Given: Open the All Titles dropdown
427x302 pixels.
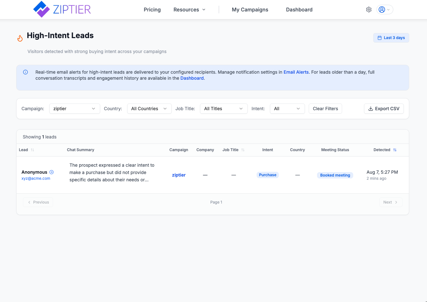Looking at the screenshot, I should (x=224, y=109).
